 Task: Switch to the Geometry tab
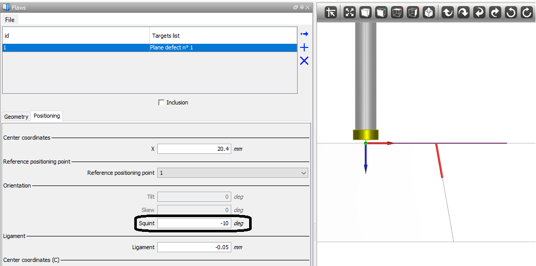[16, 117]
